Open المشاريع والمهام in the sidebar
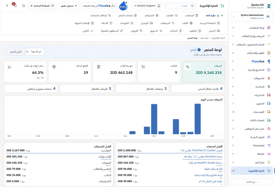This screenshot has height=187, width=275. 252,70
